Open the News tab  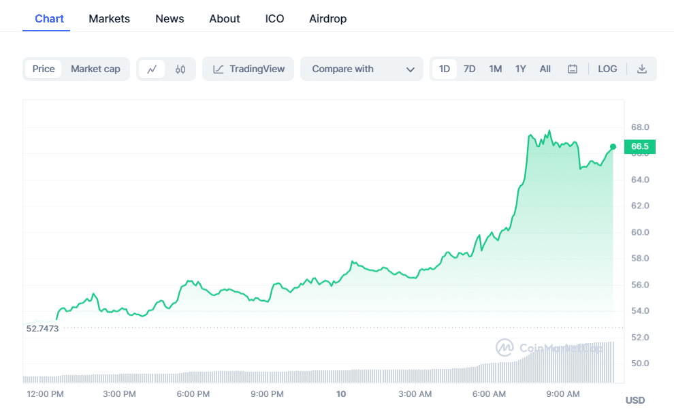click(170, 18)
